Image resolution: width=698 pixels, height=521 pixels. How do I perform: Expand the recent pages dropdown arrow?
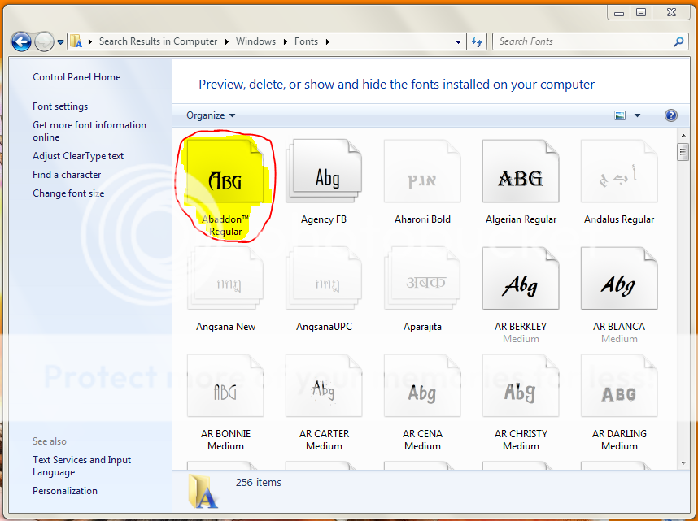click(x=60, y=42)
